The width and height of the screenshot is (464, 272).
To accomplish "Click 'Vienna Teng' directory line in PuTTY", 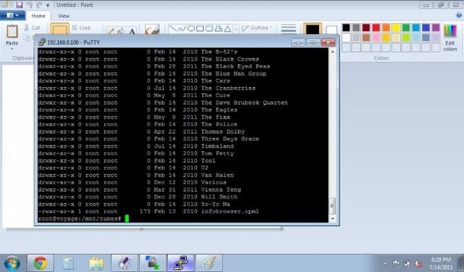I will coord(139,189).
